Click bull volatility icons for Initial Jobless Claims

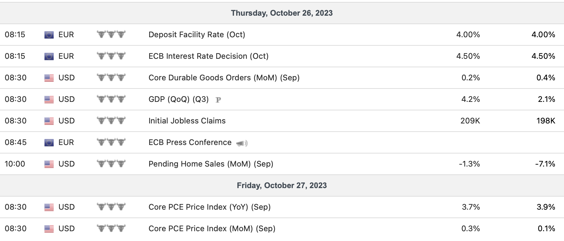111,121
